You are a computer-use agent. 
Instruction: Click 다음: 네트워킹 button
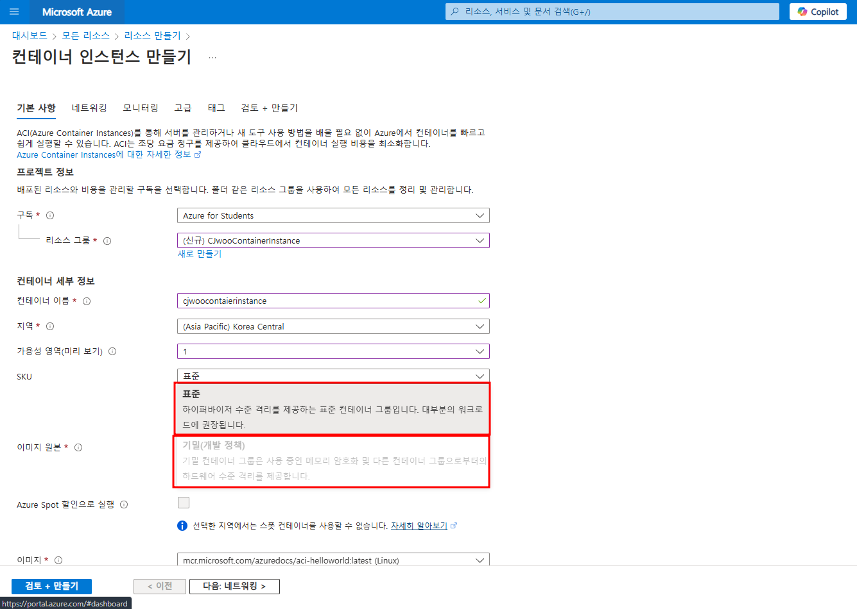pyautogui.click(x=234, y=586)
